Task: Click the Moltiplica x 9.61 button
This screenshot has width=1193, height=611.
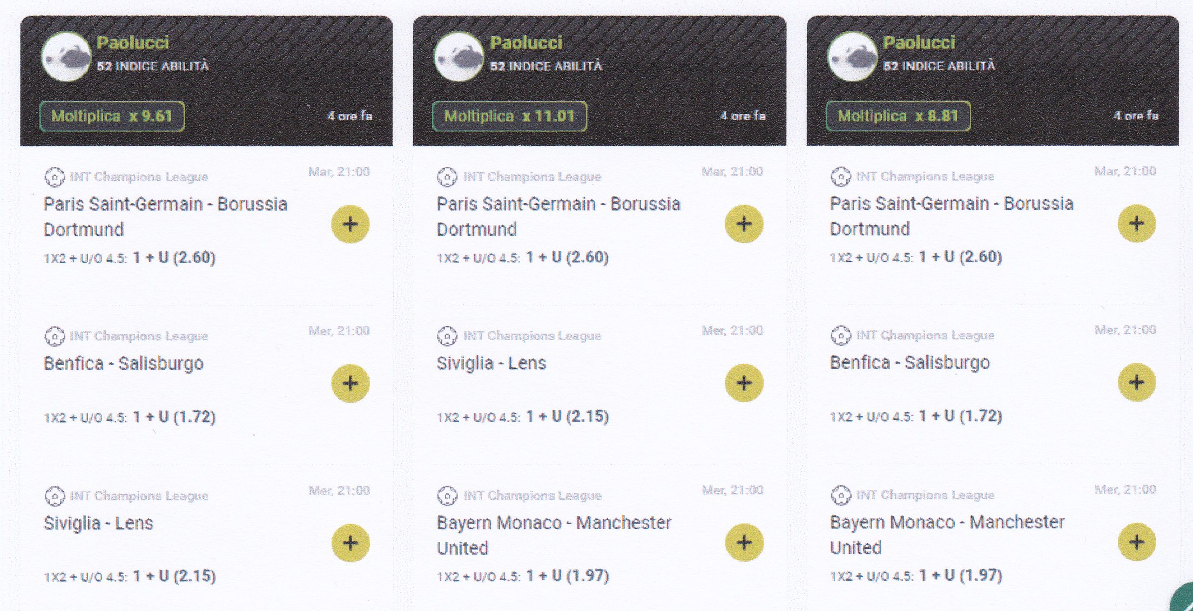Action: (112, 116)
